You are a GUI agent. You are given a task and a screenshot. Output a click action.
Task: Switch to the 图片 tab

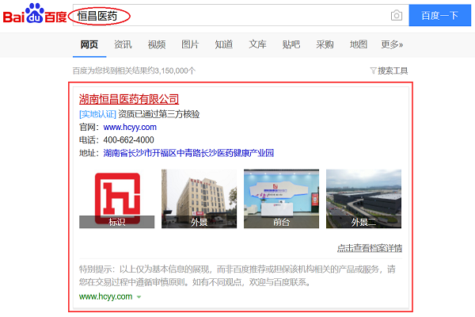click(x=190, y=44)
